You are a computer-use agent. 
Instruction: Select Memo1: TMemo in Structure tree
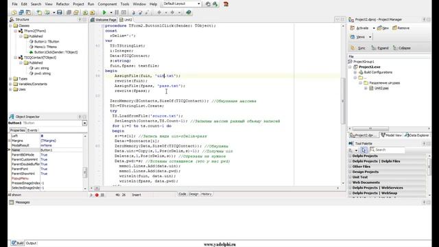[45, 47]
